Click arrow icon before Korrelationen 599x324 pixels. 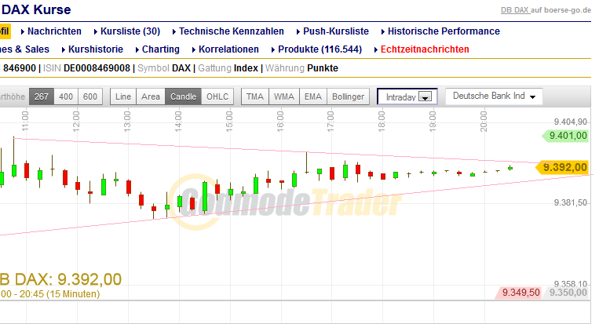(x=194, y=50)
